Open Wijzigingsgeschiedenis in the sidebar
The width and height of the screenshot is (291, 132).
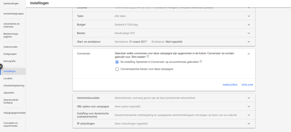(x=15, y=113)
